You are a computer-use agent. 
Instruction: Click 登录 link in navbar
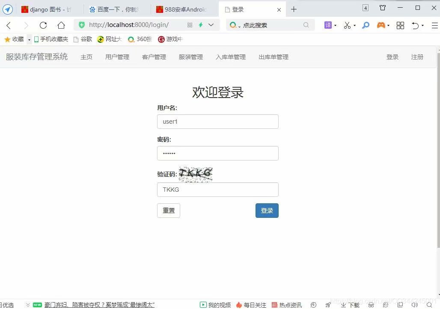point(392,57)
